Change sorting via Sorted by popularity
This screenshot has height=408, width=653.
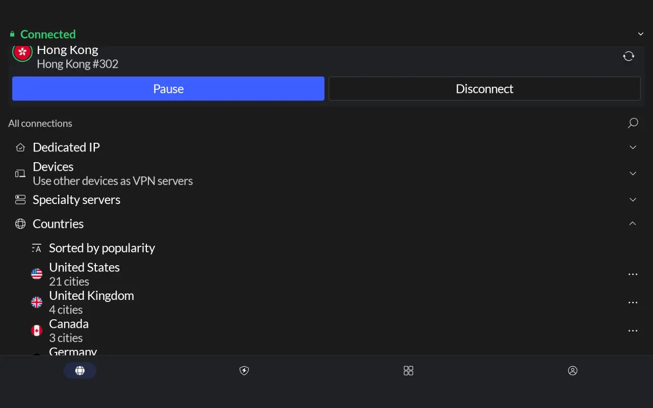pos(102,248)
